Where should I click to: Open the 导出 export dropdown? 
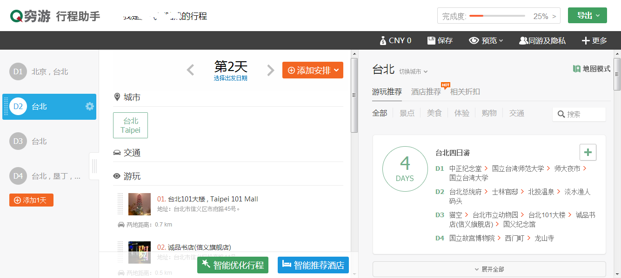[x=588, y=15]
